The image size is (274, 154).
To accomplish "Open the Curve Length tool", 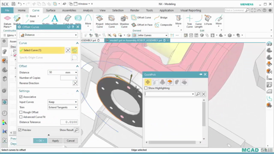I will 199,21.
